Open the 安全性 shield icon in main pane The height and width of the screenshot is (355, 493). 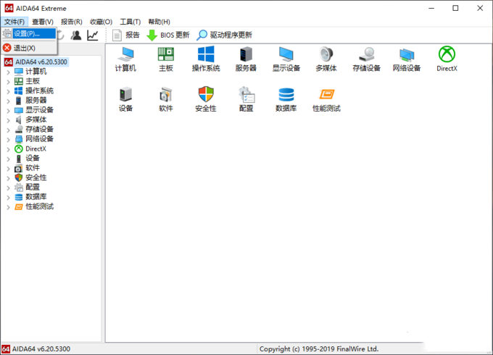point(206,99)
